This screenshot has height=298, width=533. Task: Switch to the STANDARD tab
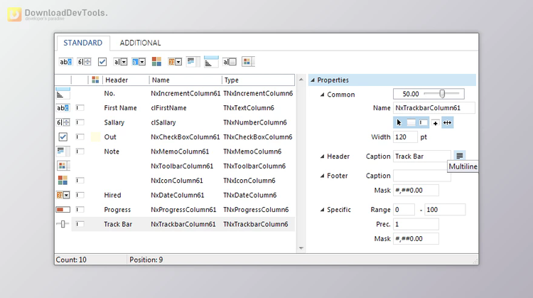tap(83, 43)
